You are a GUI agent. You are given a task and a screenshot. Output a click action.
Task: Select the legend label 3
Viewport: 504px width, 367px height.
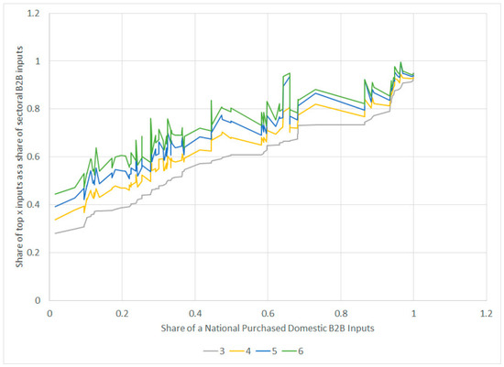point(222,351)
